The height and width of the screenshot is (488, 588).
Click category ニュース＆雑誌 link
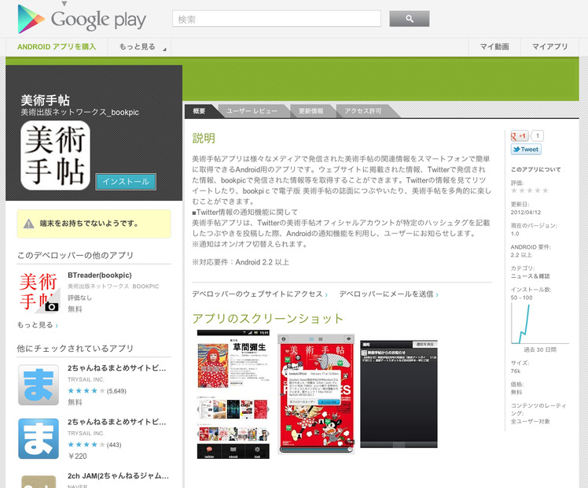coord(531,276)
